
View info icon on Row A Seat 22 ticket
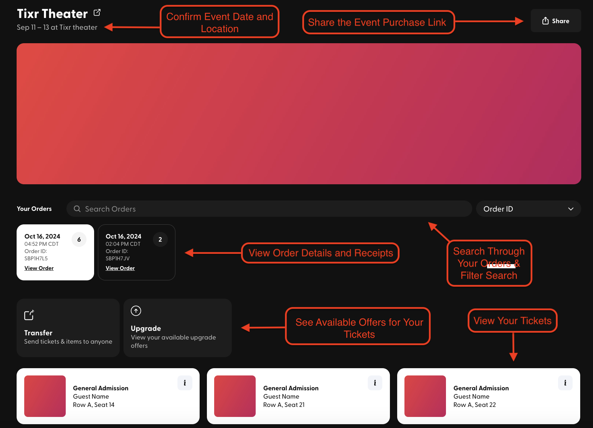click(565, 383)
